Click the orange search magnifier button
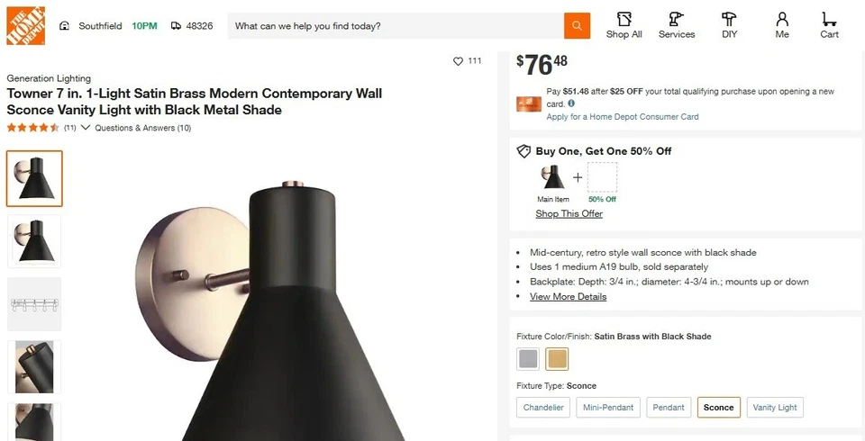The width and height of the screenshot is (865, 441). (x=577, y=26)
